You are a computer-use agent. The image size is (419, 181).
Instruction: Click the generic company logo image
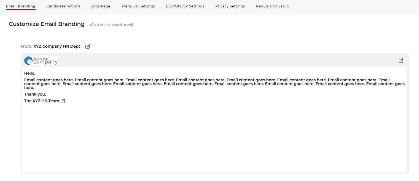tap(41, 61)
